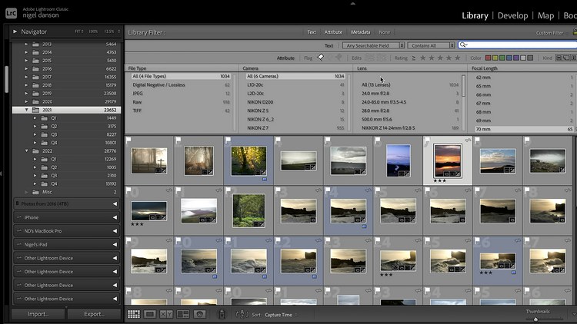Reverse sort direction with A-Z icon
Screen dimensions: 577x324
point(242,315)
